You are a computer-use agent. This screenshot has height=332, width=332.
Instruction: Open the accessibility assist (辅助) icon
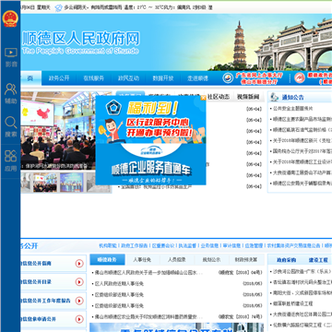click(x=11, y=89)
